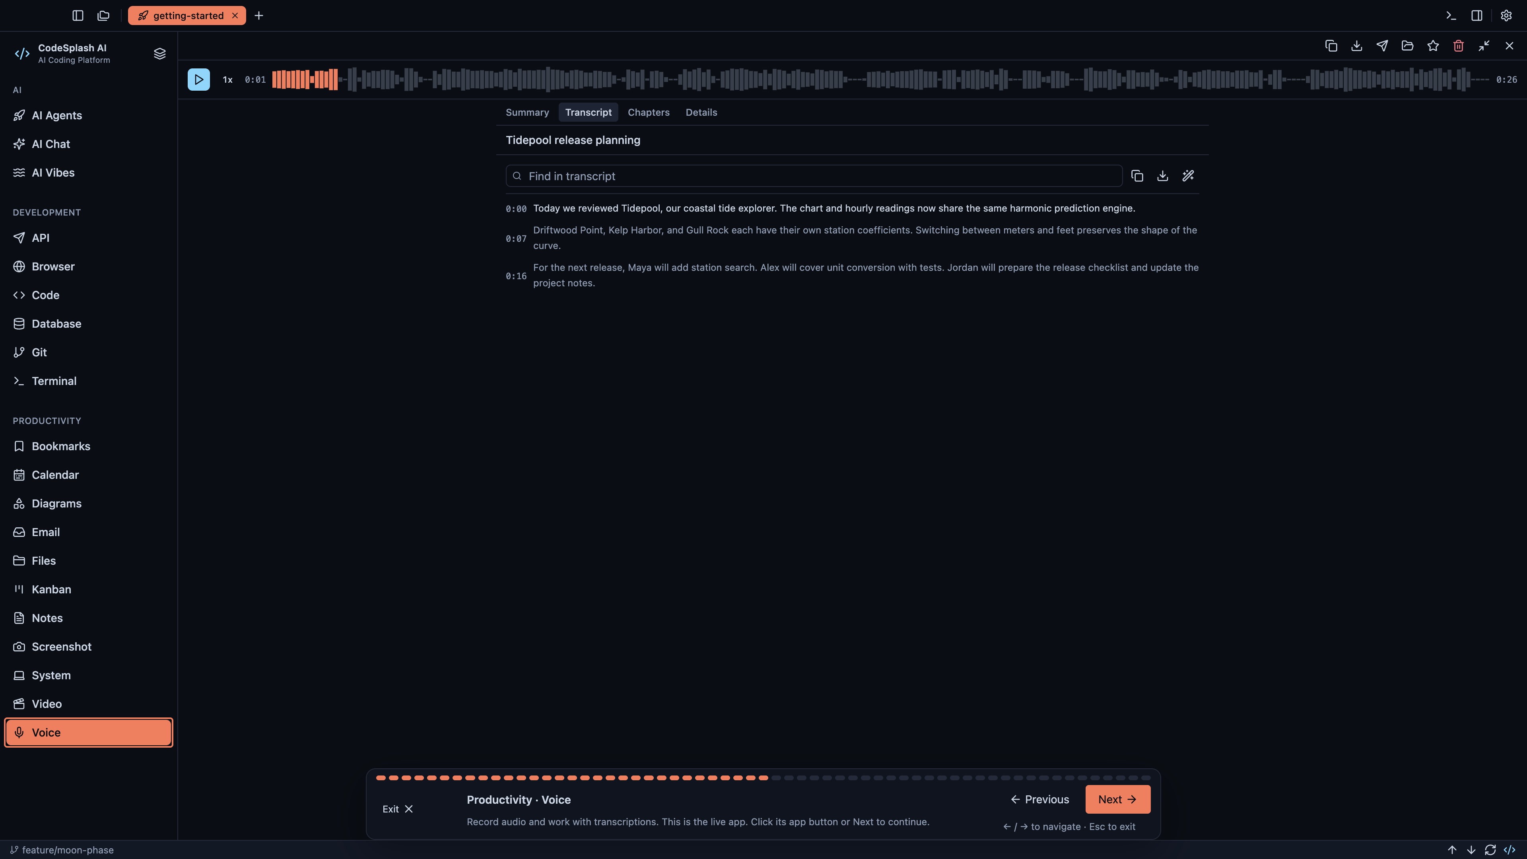Open Diagrams from the Productivity section
The image size is (1527, 859).
(x=89, y=503)
